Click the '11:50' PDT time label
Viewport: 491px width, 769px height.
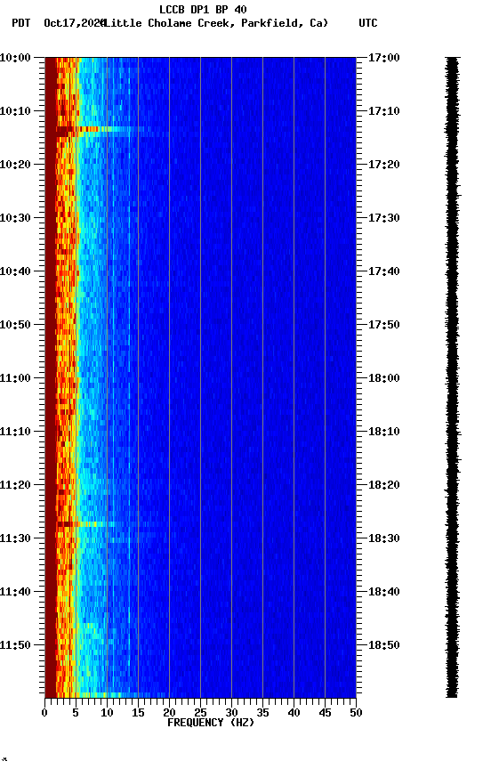tap(15, 645)
